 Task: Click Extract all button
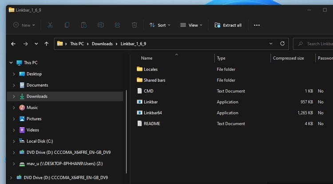point(228,25)
